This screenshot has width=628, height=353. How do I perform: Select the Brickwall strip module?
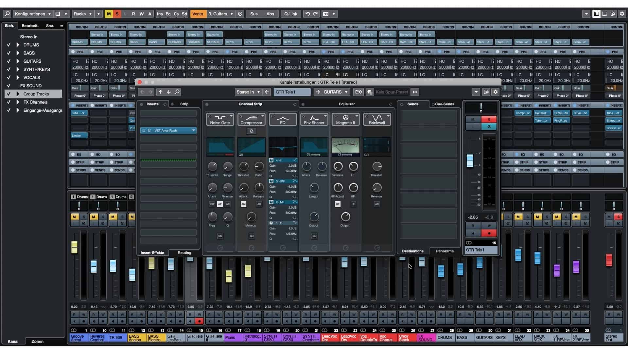377,119
